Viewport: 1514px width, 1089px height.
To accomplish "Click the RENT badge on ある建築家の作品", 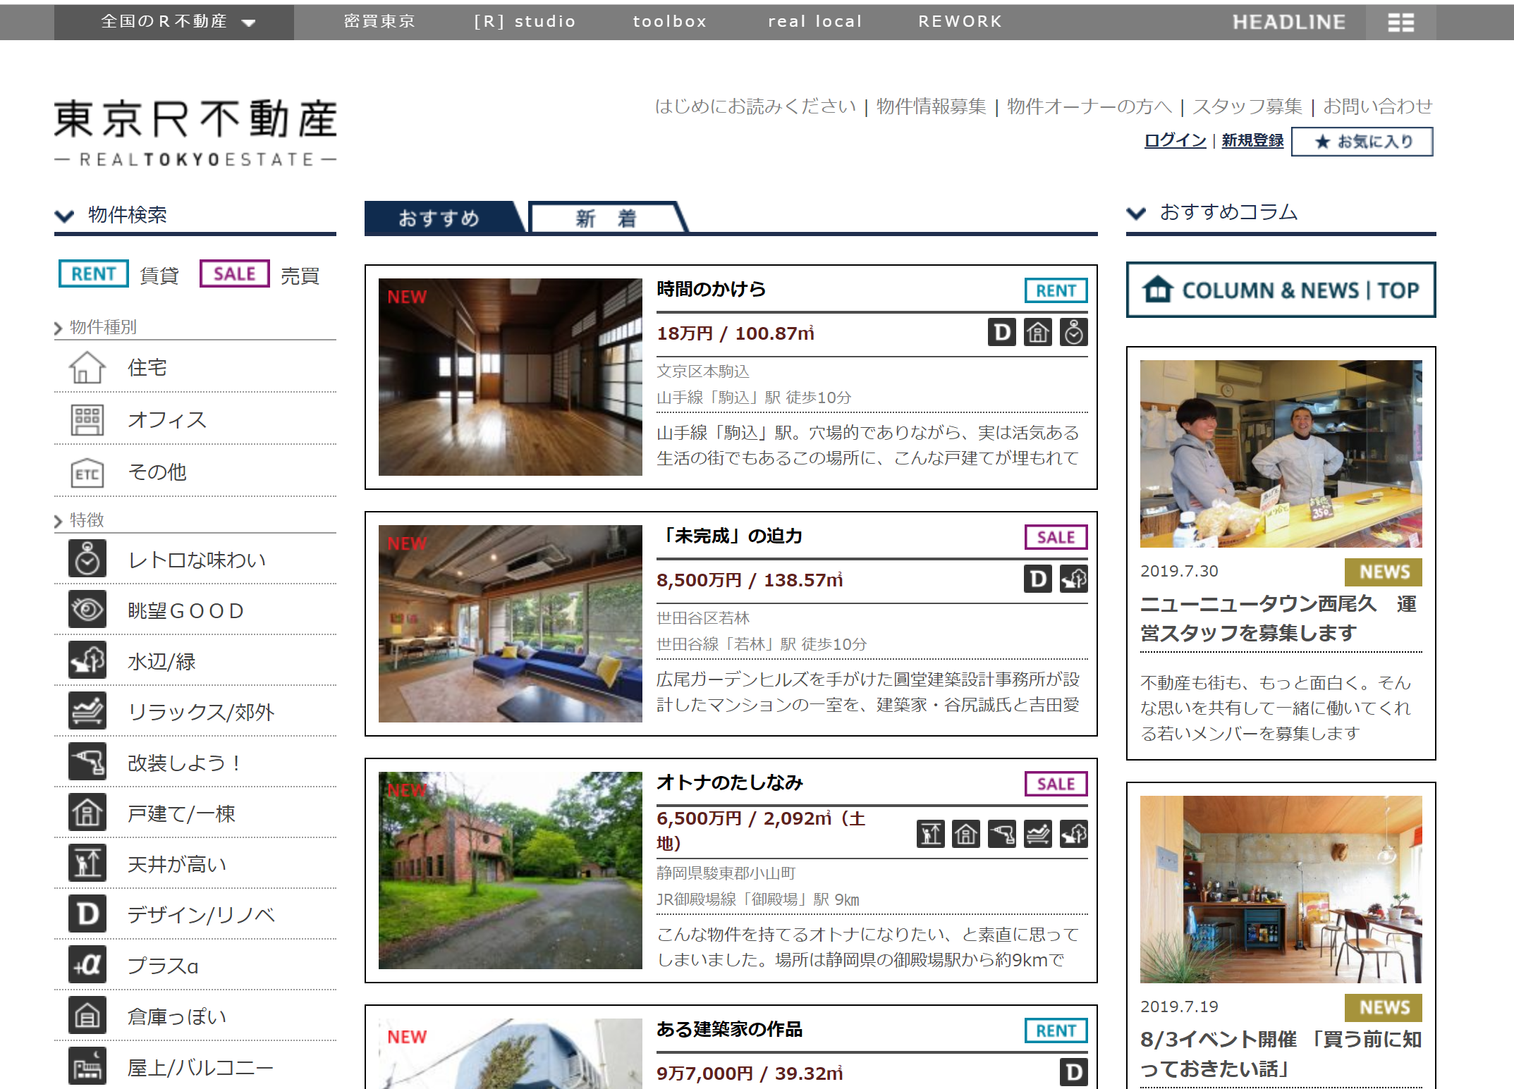I will point(1056,1030).
